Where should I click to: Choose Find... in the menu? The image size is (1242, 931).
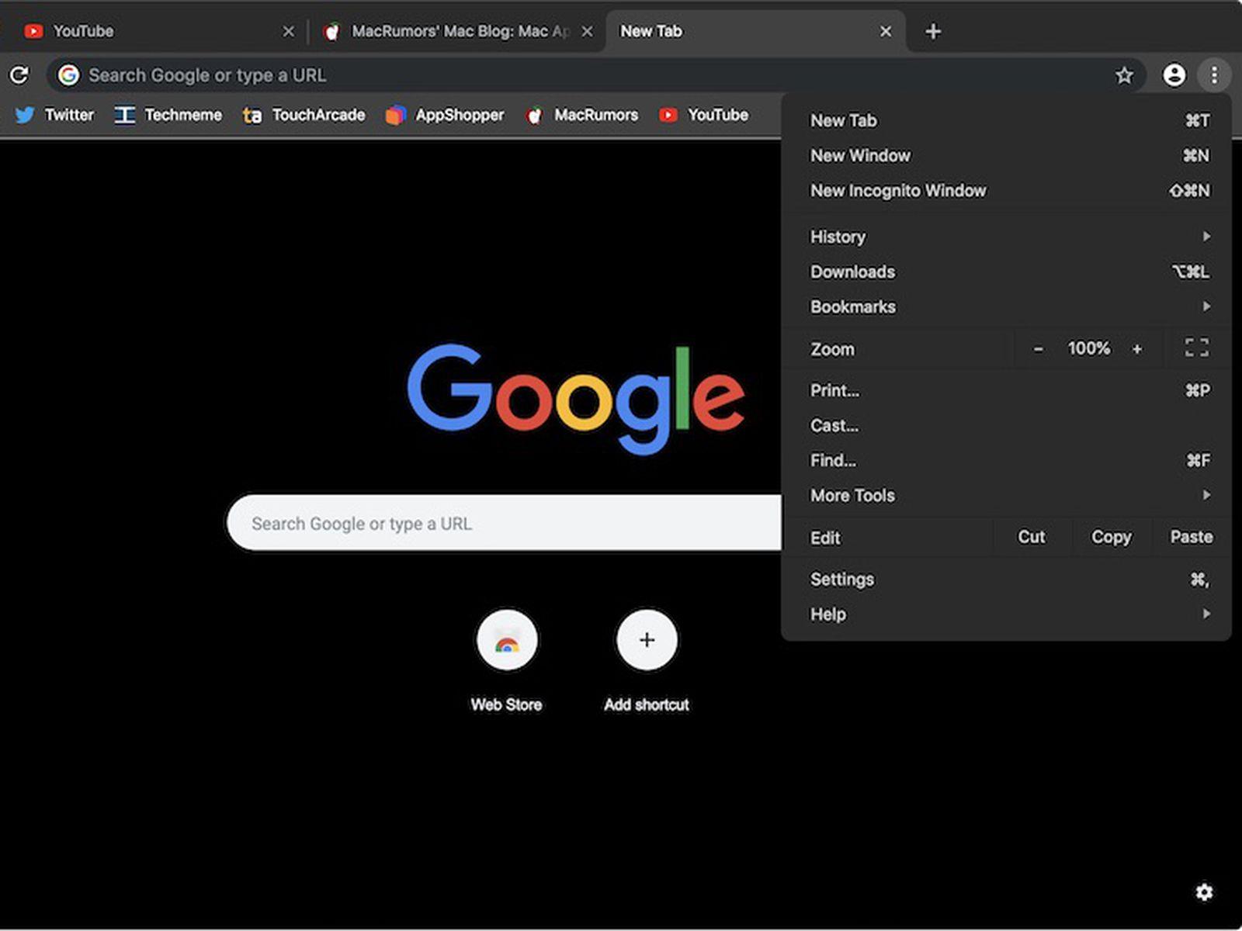point(1007,460)
